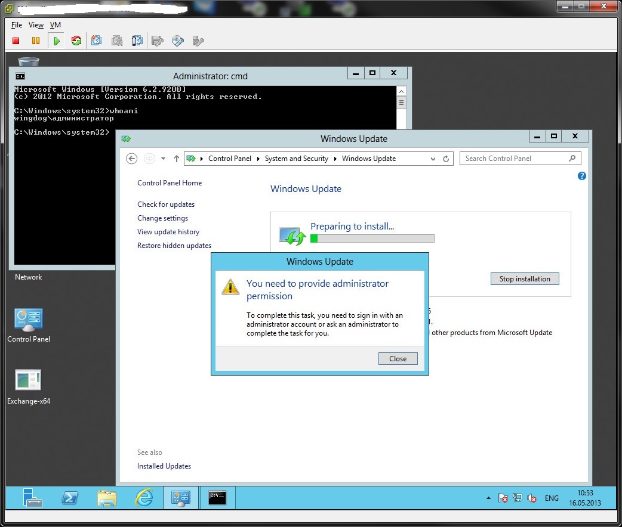622x527 pixels.
Task: Click the red Power Off (stop) VM icon
Action: coord(16,41)
